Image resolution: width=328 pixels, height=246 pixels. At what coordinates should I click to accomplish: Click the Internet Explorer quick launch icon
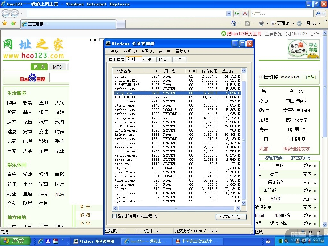(x=41, y=241)
